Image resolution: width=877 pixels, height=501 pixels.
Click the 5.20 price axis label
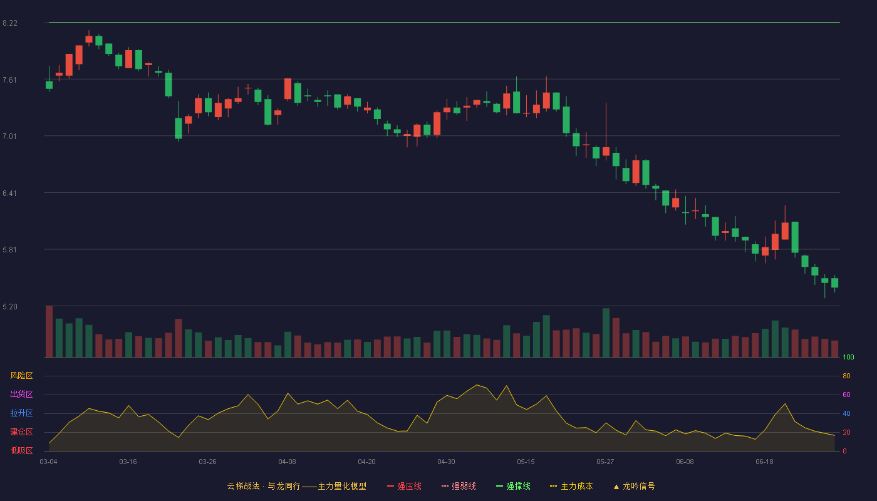(x=10, y=307)
